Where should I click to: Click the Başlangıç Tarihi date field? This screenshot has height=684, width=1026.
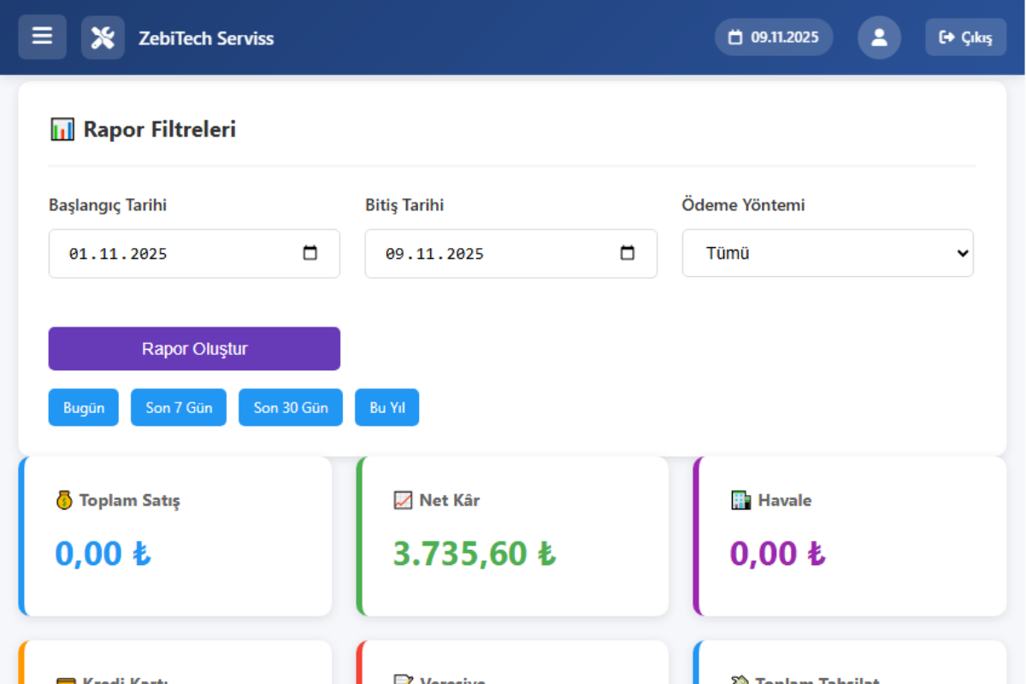171,254
